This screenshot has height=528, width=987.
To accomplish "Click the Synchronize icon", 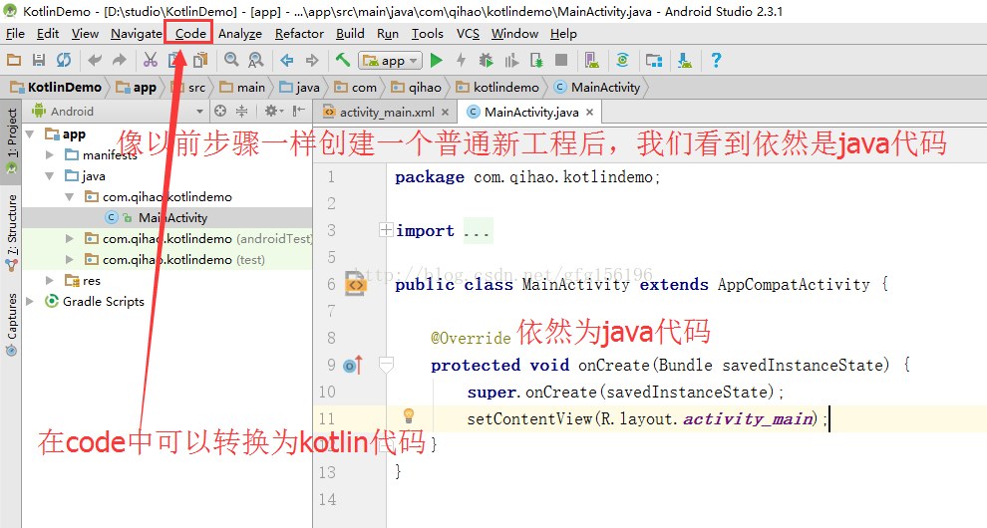I will pyautogui.click(x=64, y=61).
